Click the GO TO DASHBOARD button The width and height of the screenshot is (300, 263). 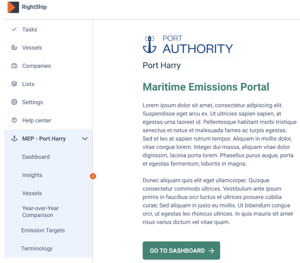coord(181,250)
